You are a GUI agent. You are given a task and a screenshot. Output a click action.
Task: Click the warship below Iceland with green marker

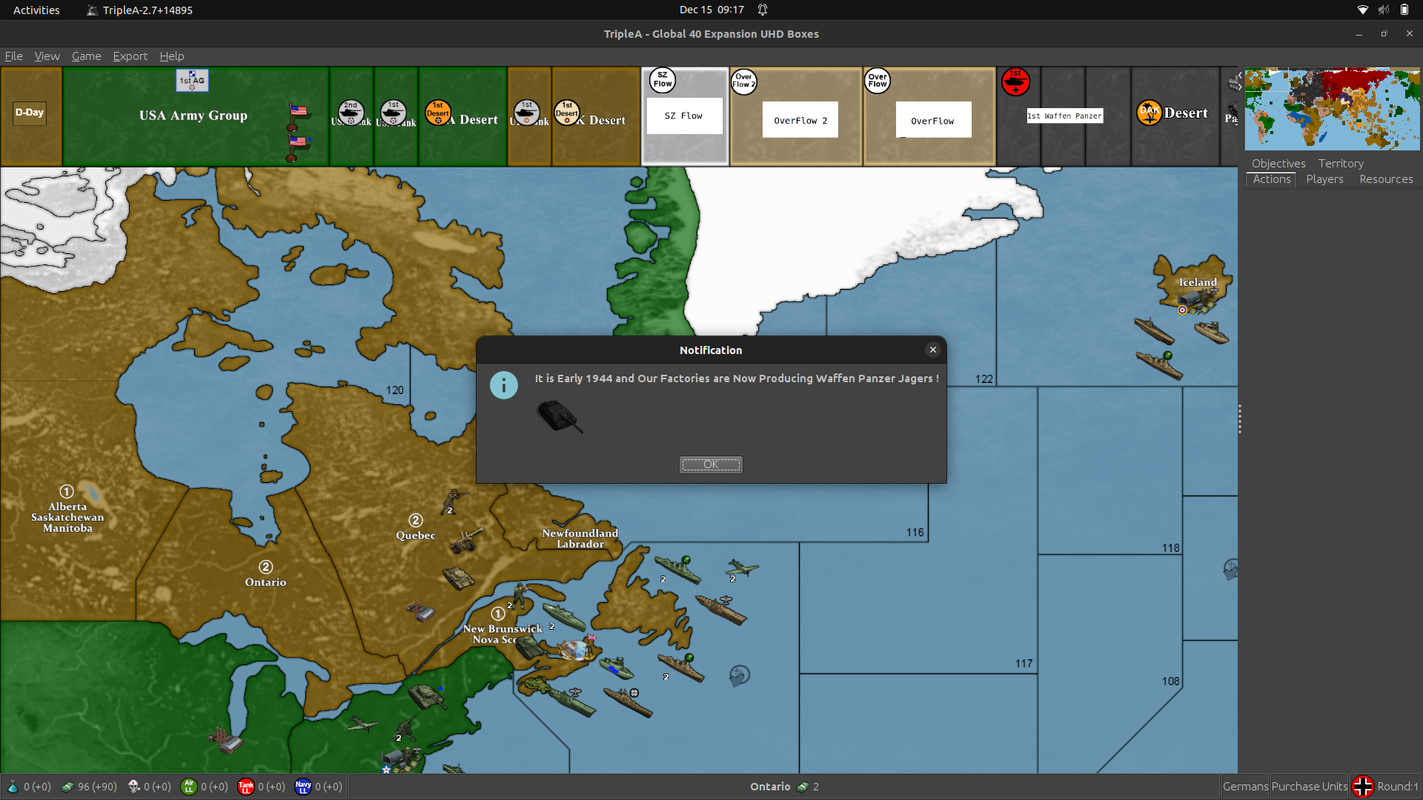(1160, 364)
